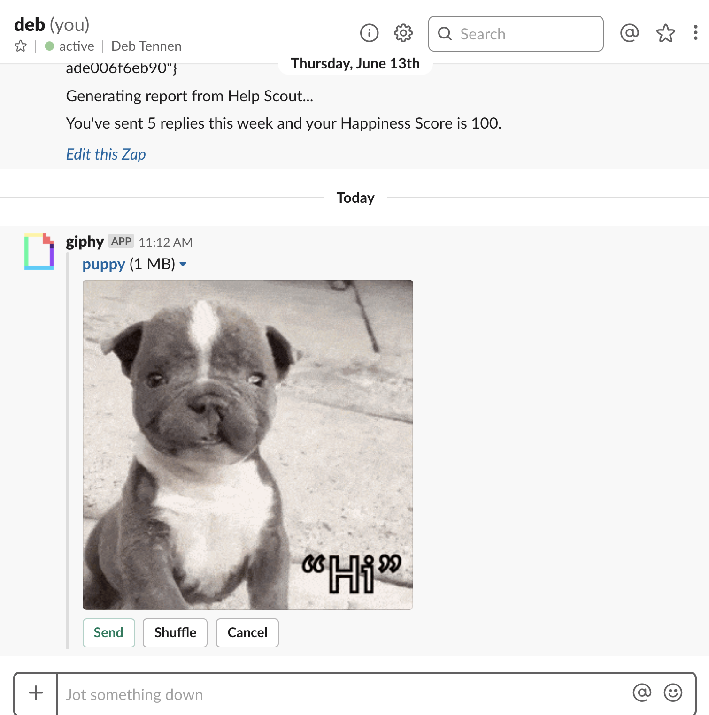Focus the Jot something down message field
The image size is (709, 715).
point(343,694)
